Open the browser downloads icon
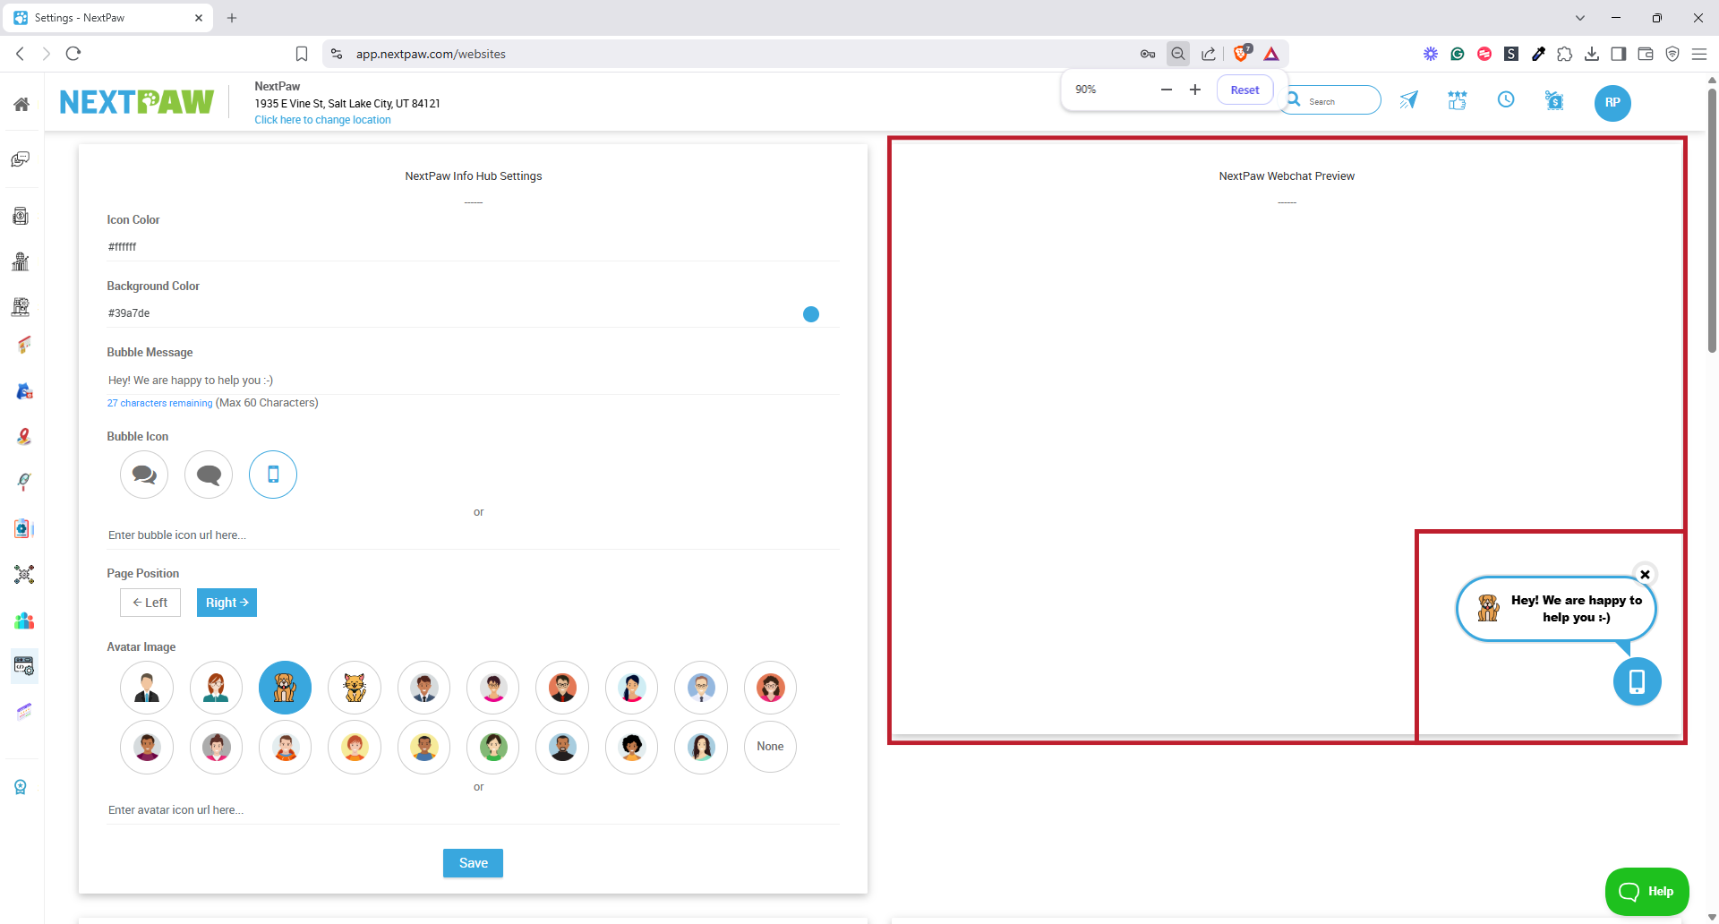Image resolution: width=1719 pixels, height=924 pixels. pos(1591,54)
